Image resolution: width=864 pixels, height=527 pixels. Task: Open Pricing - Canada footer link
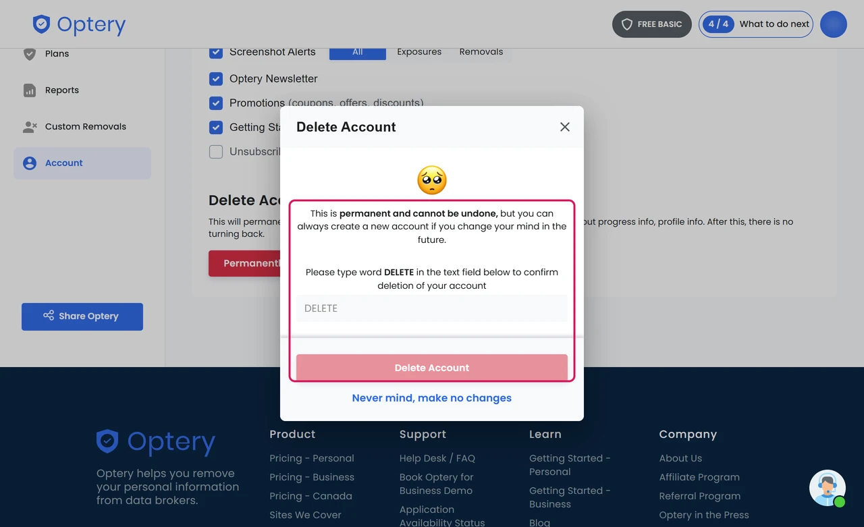[310, 496]
